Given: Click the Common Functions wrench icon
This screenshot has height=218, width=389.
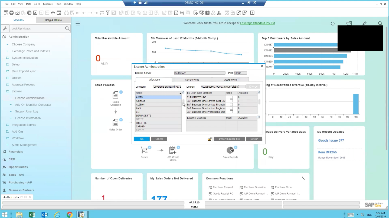Looking at the screenshot, I should (x=303, y=178).
